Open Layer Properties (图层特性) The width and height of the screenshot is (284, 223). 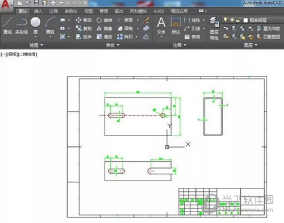click(214, 28)
